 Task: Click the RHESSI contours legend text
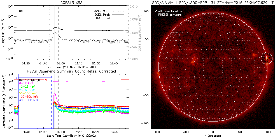point(170,15)
